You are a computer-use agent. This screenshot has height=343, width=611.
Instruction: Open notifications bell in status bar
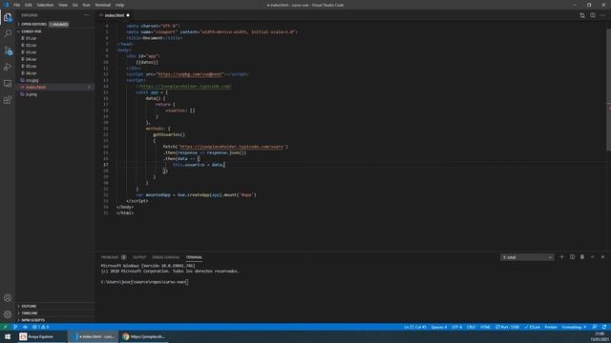pos(604,327)
